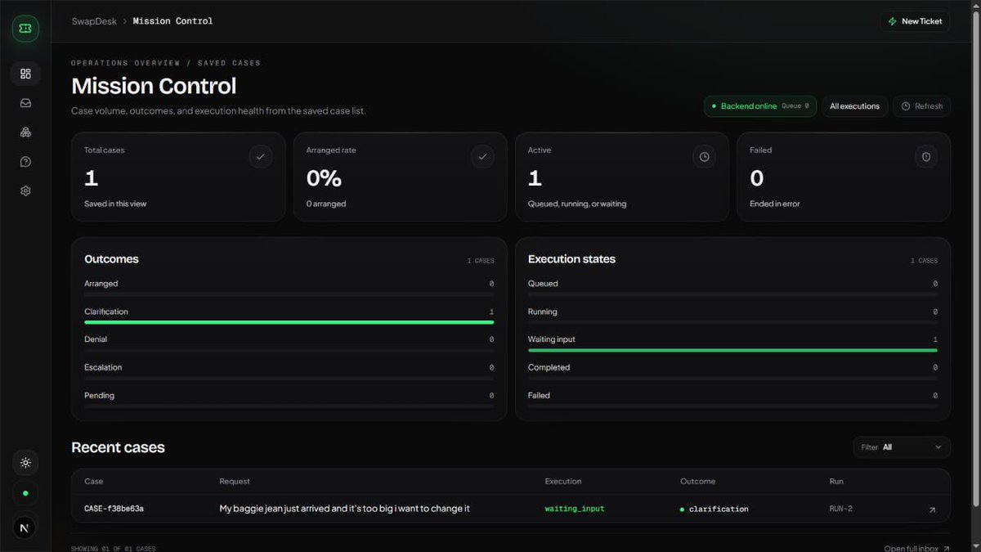Open the cubes icon in sidebar
This screenshot has width=981, height=552.
[x=25, y=132]
